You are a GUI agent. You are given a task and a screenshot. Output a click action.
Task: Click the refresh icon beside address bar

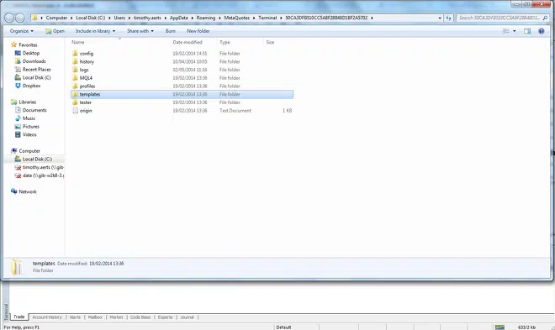449,18
